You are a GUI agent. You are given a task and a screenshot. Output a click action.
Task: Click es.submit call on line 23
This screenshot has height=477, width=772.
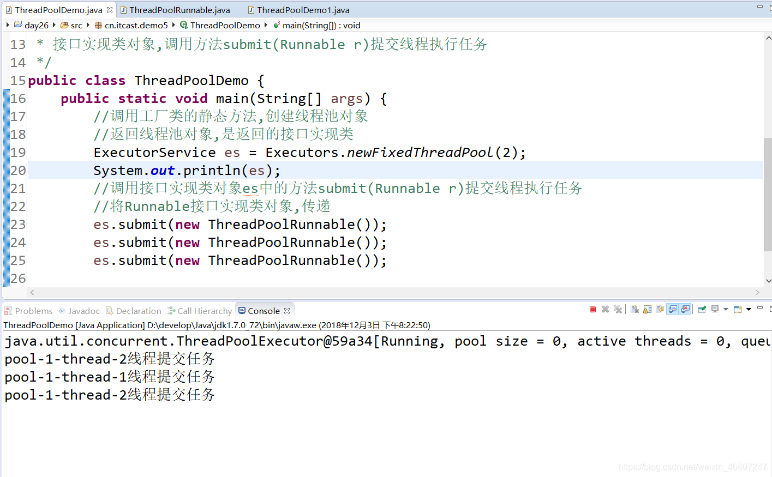coord(240,225)
